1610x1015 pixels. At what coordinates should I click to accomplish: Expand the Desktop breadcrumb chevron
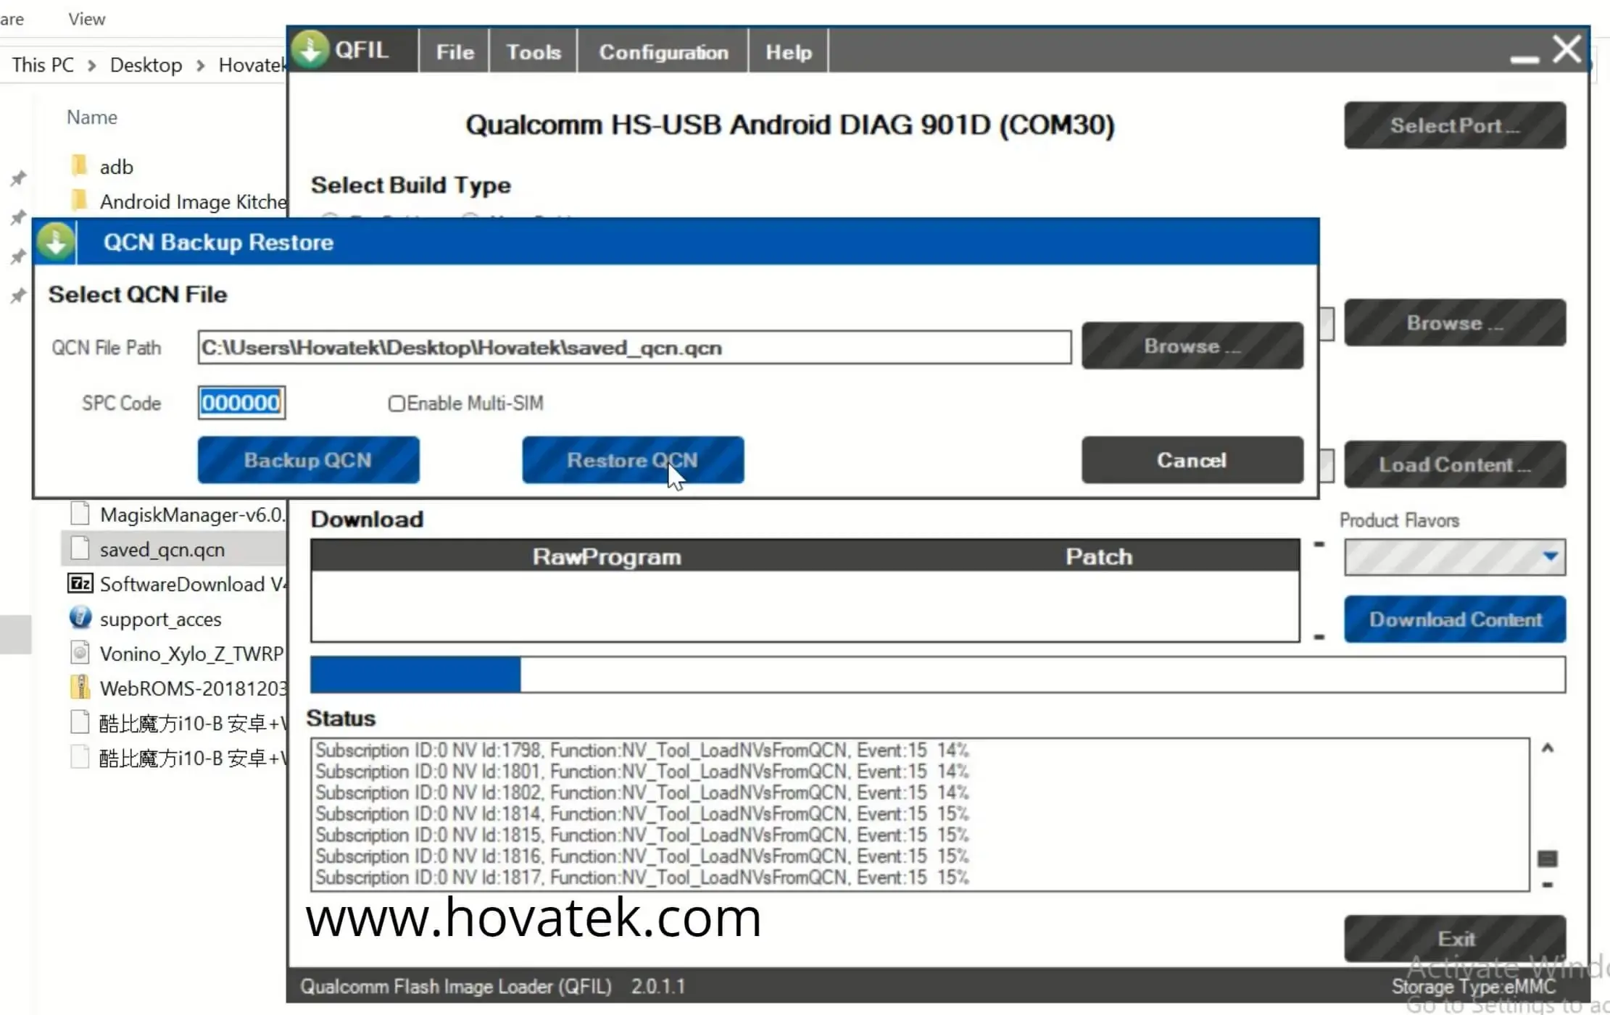(201, 65)
